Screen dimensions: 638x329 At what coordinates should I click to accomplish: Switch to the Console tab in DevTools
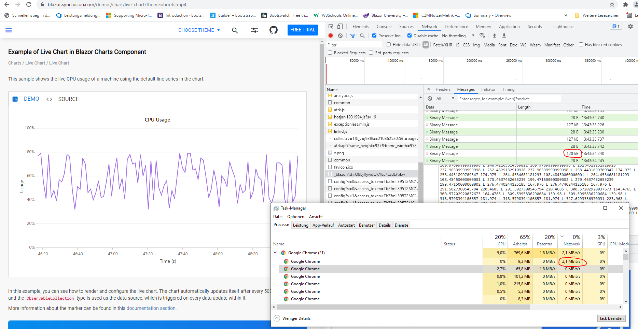384,27
